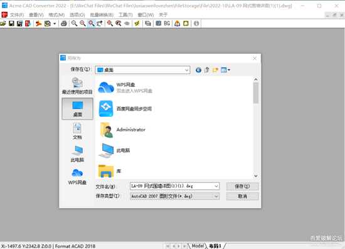Select 此电脑 in places sidebar

pyautogui.click(x=77, y=154)
